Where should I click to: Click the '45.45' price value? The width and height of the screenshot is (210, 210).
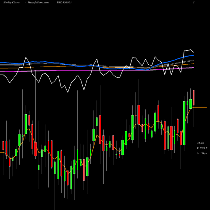click(200, 143)
